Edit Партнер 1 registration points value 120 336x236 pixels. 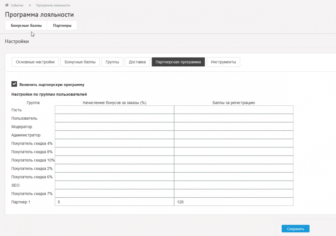[234, 202]
